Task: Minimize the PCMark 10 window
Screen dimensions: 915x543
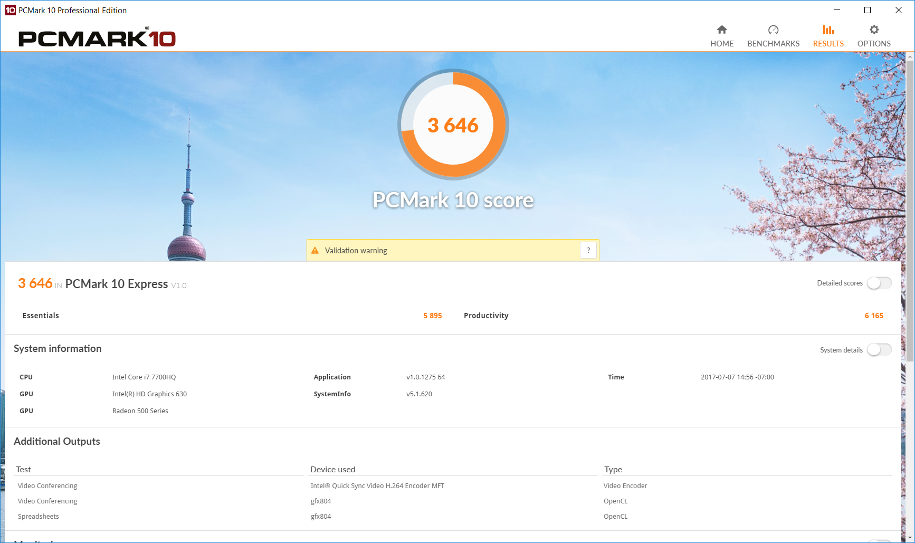Action: [x=837, y=10]
